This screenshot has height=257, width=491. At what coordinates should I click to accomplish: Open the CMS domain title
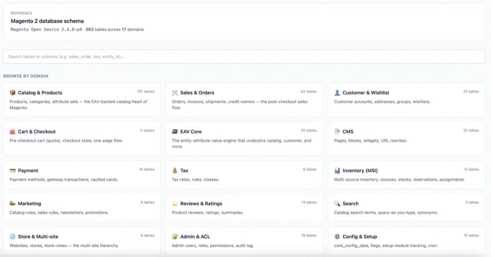[348, 132]
